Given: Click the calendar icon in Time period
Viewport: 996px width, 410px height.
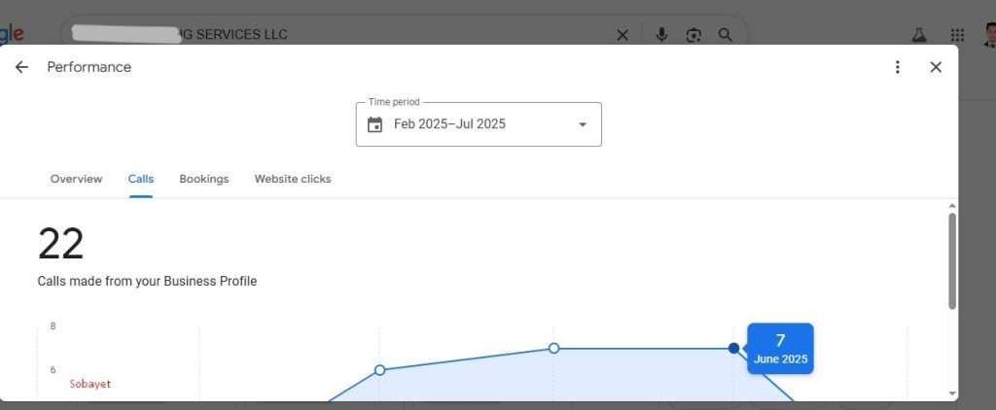Looking at the screenshot, I should (x=374, y=124).
